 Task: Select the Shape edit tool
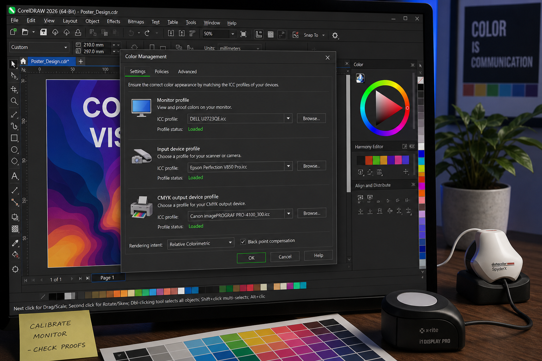[x=14, y=76]
